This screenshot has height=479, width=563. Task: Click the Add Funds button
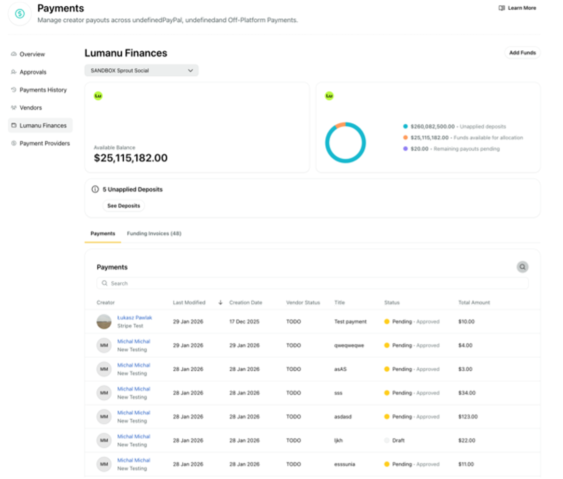click(x=522, y=52)
